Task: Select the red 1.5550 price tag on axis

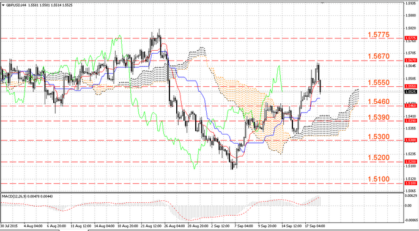Action: coord(411,86)
